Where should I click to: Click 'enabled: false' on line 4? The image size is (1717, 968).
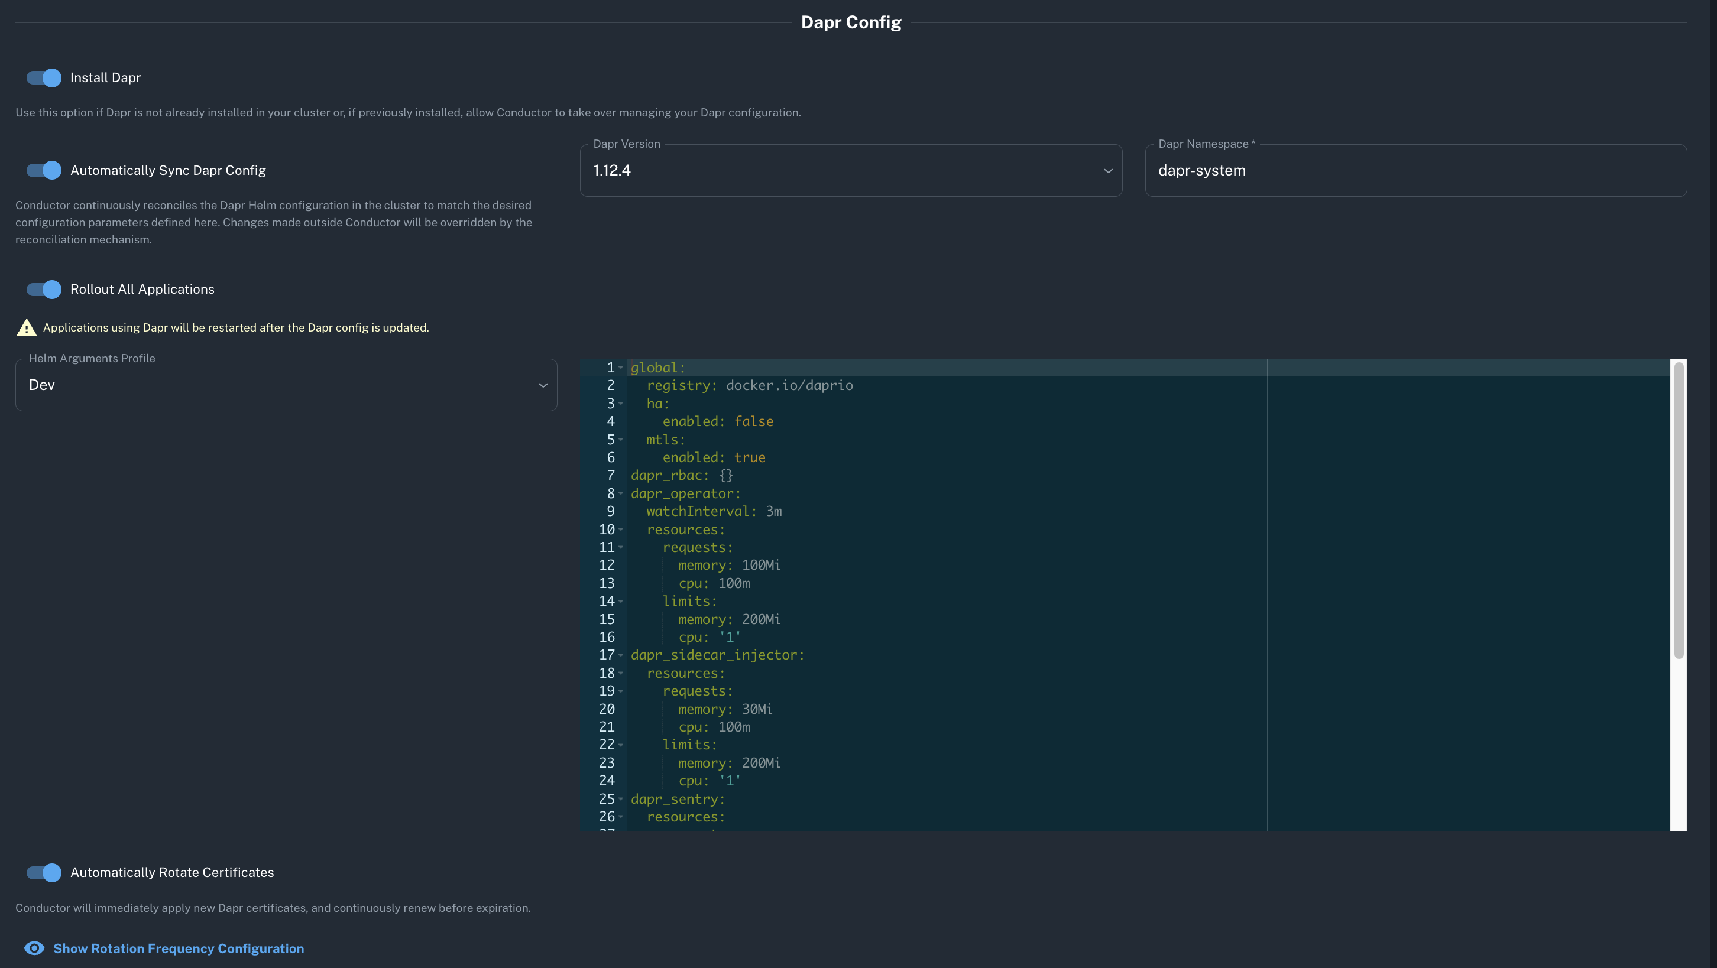tap(718, 422)
